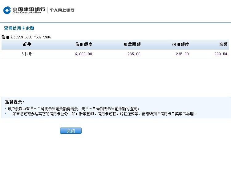Click the 币种 column header
Image resolution: width=231 pixels, height=169 pixels.
click(x=27, y=44)
